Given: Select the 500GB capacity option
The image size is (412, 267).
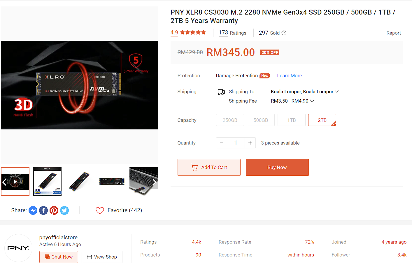Looking at the screenshot, I should (x=261, y=120).
